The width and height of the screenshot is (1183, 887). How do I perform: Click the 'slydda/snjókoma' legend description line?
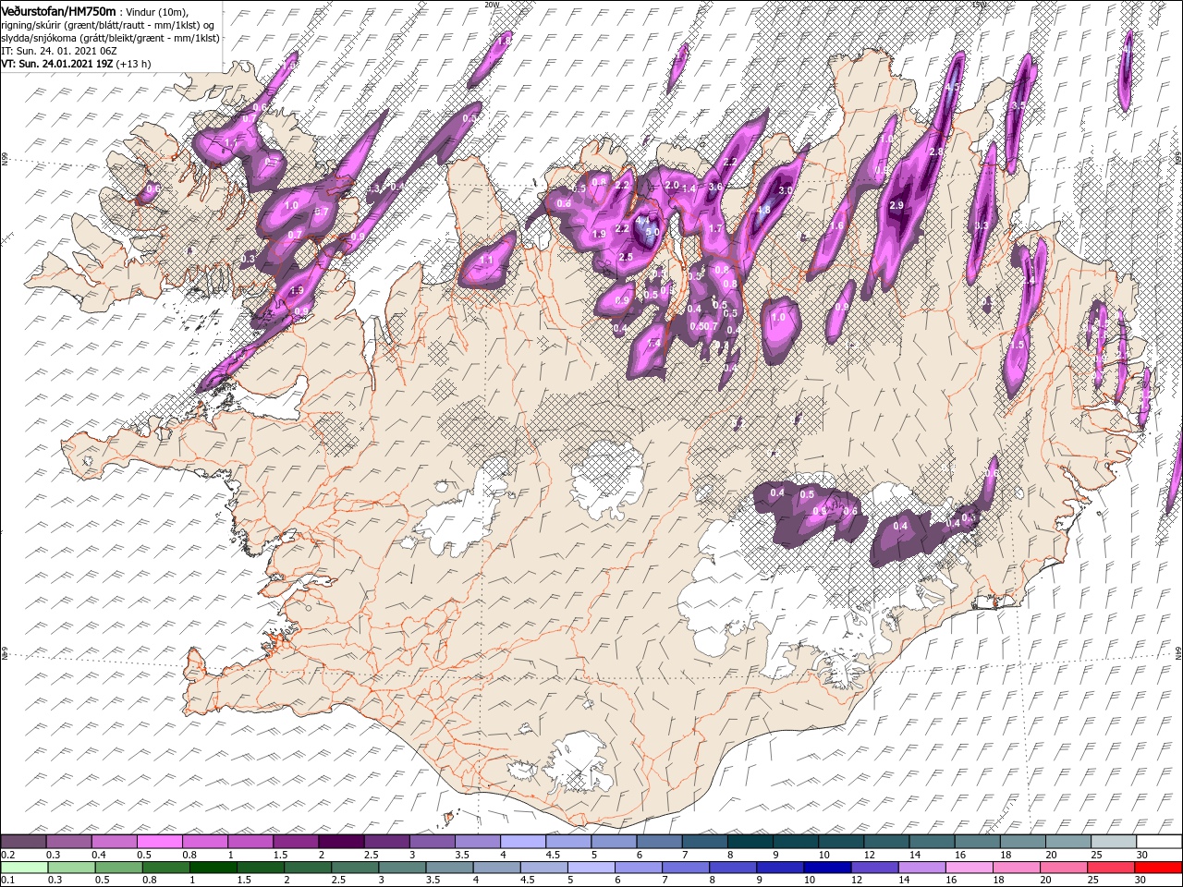tap(110, 38)
